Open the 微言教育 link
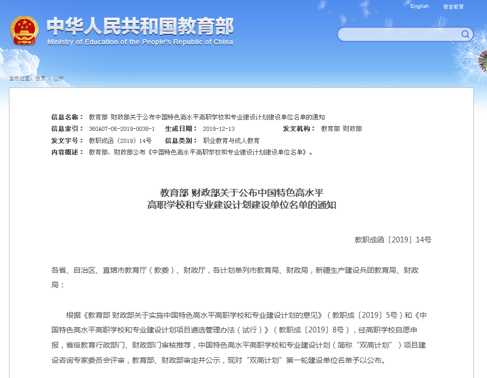Viewport: 487px width, 378px height. tap(453, 7)
